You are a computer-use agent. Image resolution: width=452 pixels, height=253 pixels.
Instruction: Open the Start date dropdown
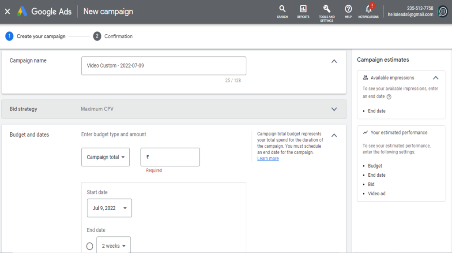click(x=109, y=208)
